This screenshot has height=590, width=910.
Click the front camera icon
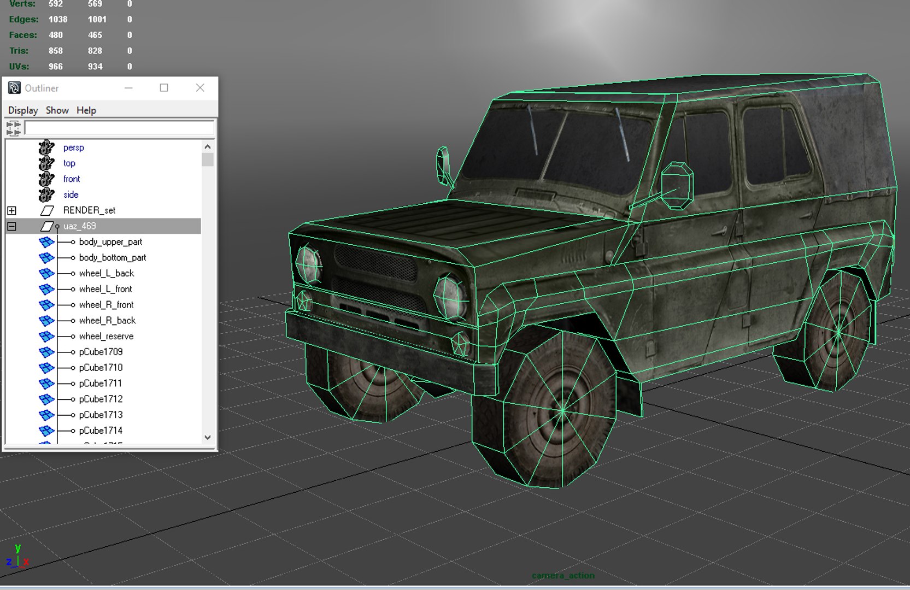[x=46, y=179]
